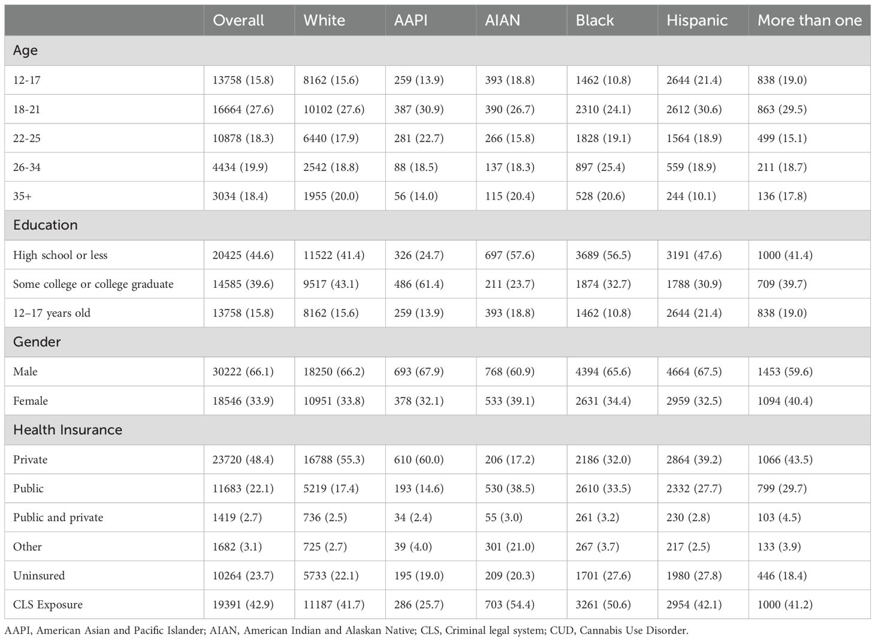
Task: Click the Overall Private cell 23720 (48.4)
Action: coord(243,460)
